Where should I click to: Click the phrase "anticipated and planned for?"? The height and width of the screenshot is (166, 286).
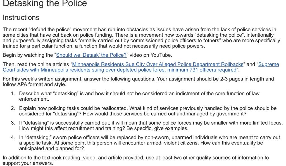click(51, 148)
